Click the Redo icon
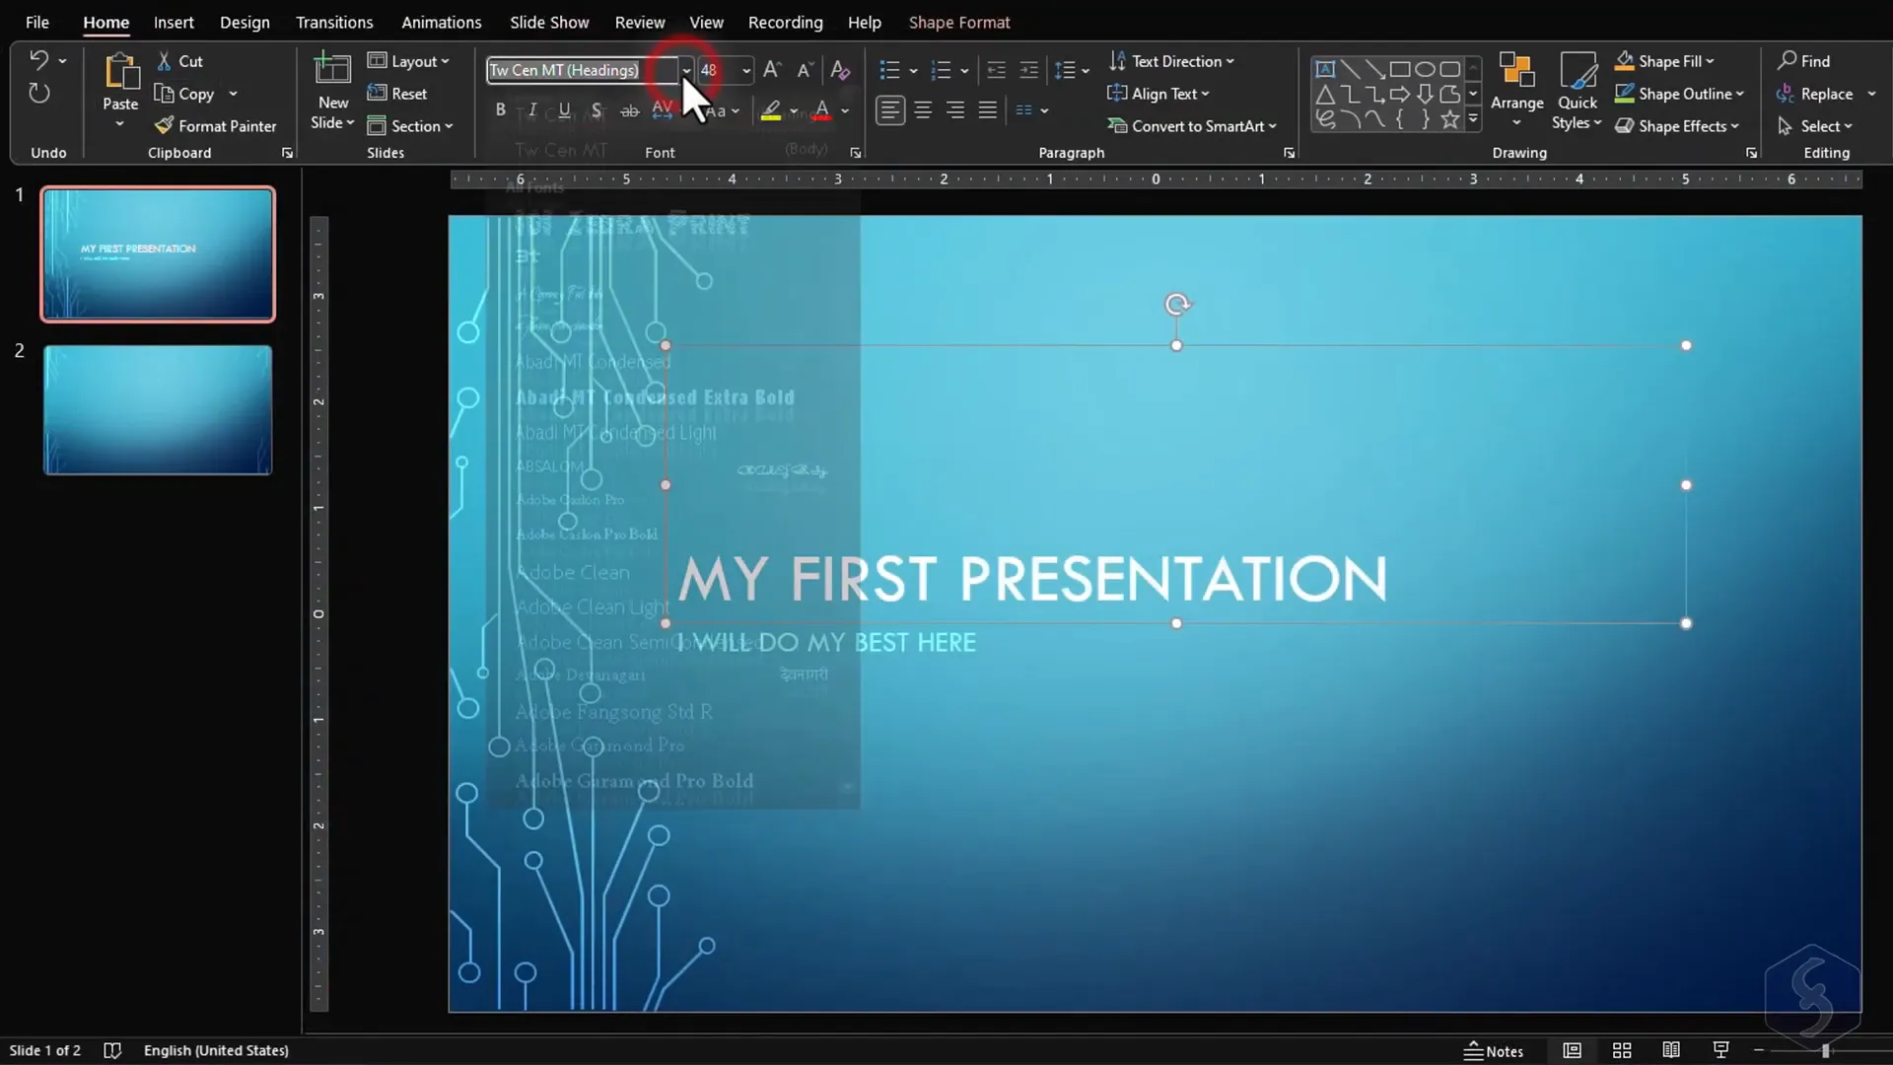The height and width of the screenshot is (1065, 1893). (38, 94)
